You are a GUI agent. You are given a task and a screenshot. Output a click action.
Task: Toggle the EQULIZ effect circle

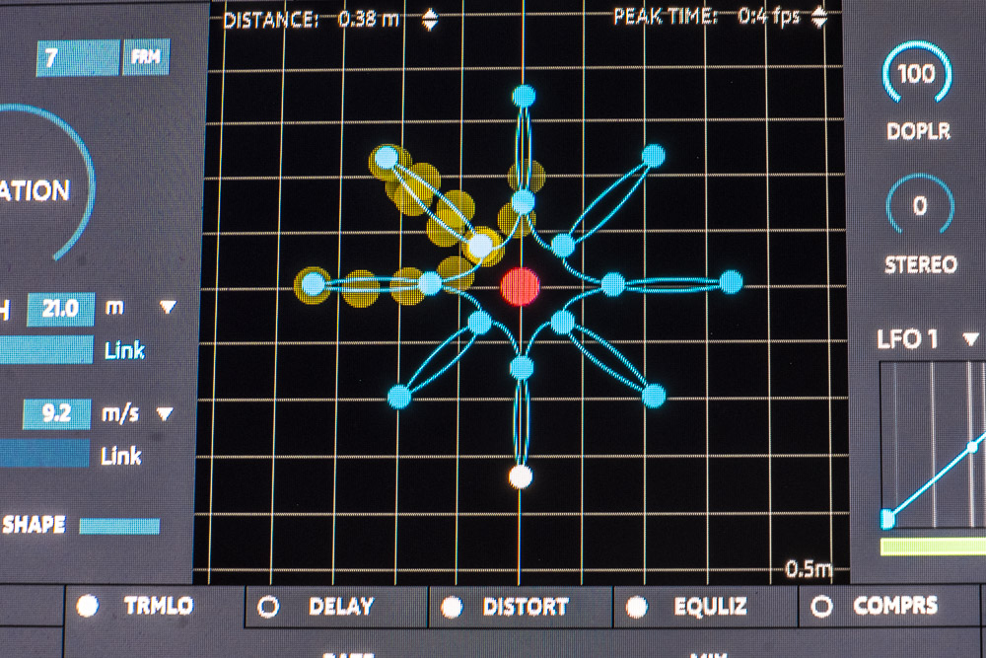click(x=636, y=607)
